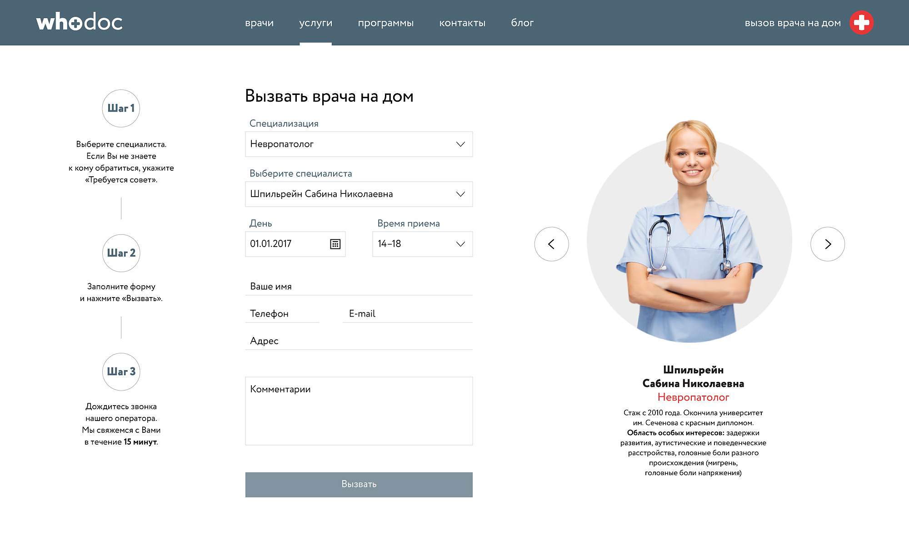
Task: Focus the Ваше имя field
Action: click(x=359, y=287)
